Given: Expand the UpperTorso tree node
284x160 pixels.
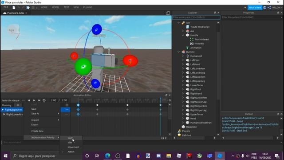Looking at the screenshot, I should pos(183,114).
